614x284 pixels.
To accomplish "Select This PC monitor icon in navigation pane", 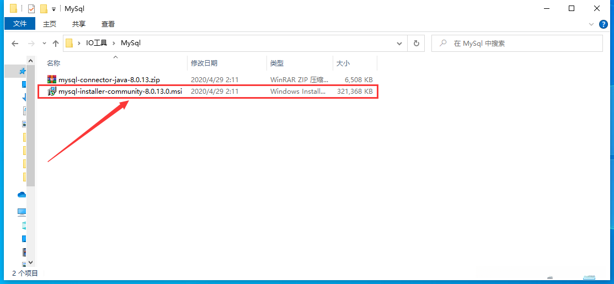I will click(x=22, y=212).
